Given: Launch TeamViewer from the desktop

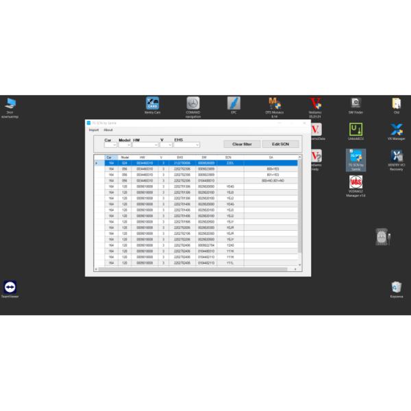Looking at the screenshot, I should [x=10, y=287].
